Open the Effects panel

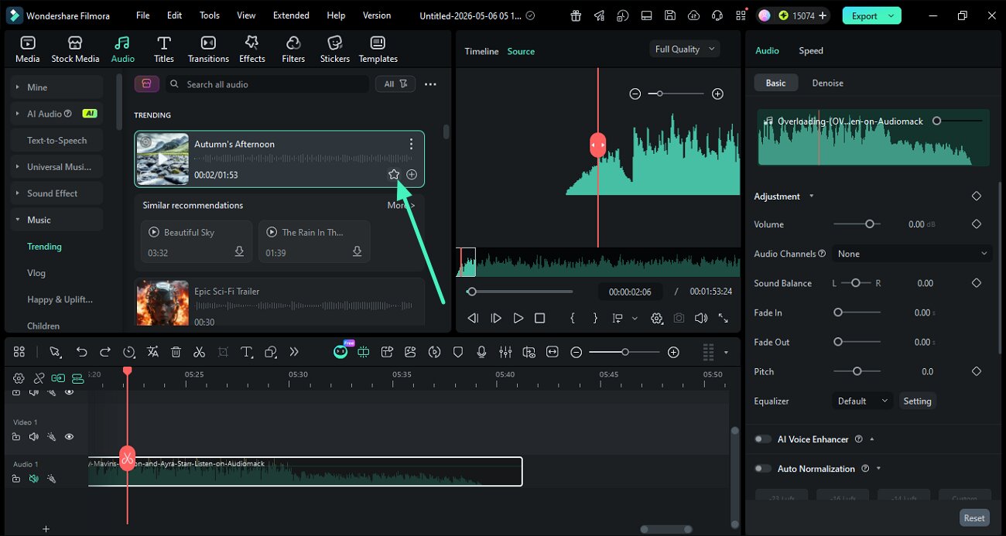point(251,50)
